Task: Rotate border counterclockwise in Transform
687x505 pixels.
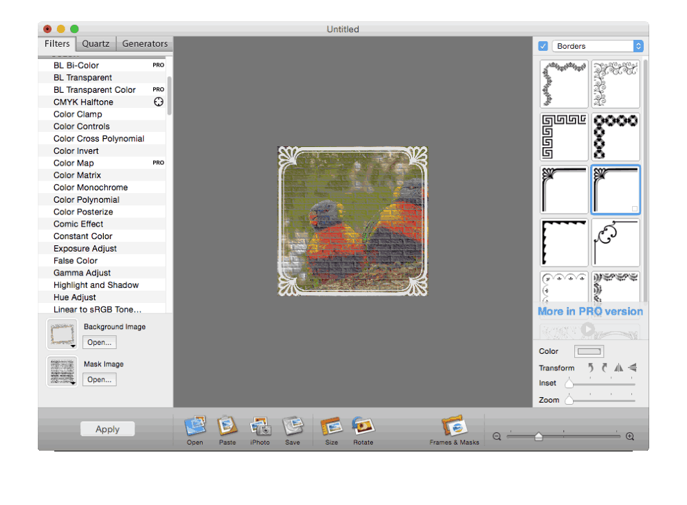Action: point(591,368)
